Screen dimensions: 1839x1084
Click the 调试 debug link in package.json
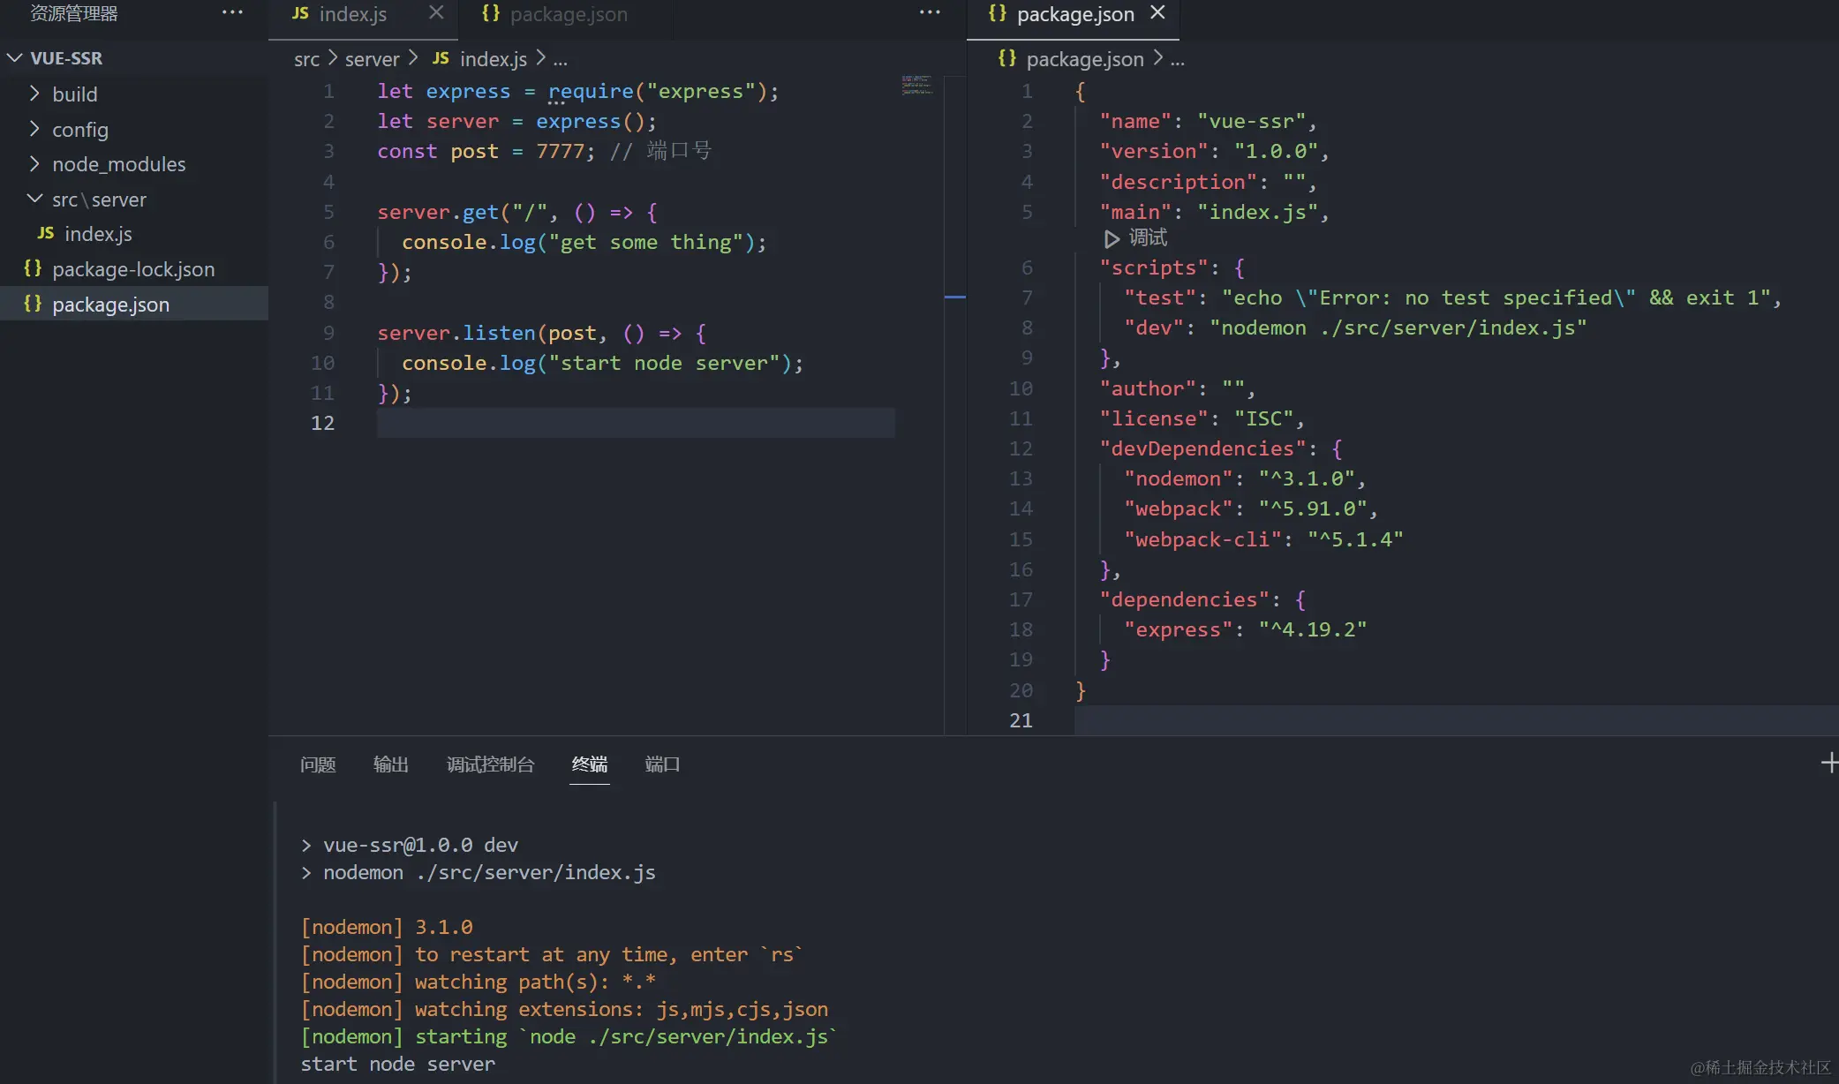click(1148, 238)
